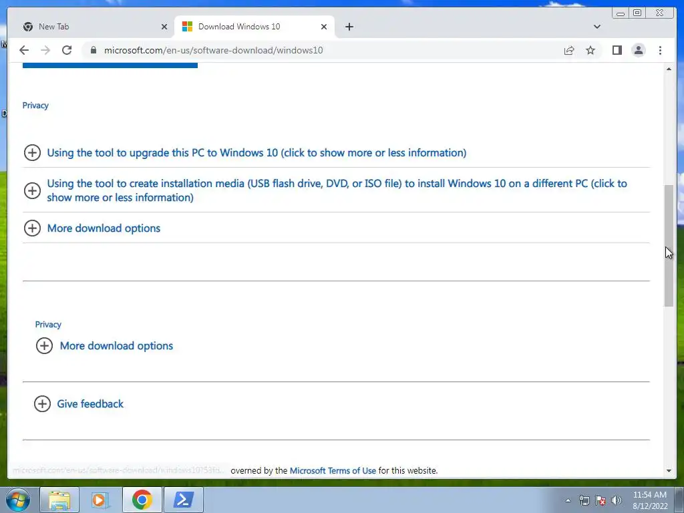Viewport: 684px width, 513px height.
Task: Close the Download Windows 10 tab
Action: click(x=324, y=27)
